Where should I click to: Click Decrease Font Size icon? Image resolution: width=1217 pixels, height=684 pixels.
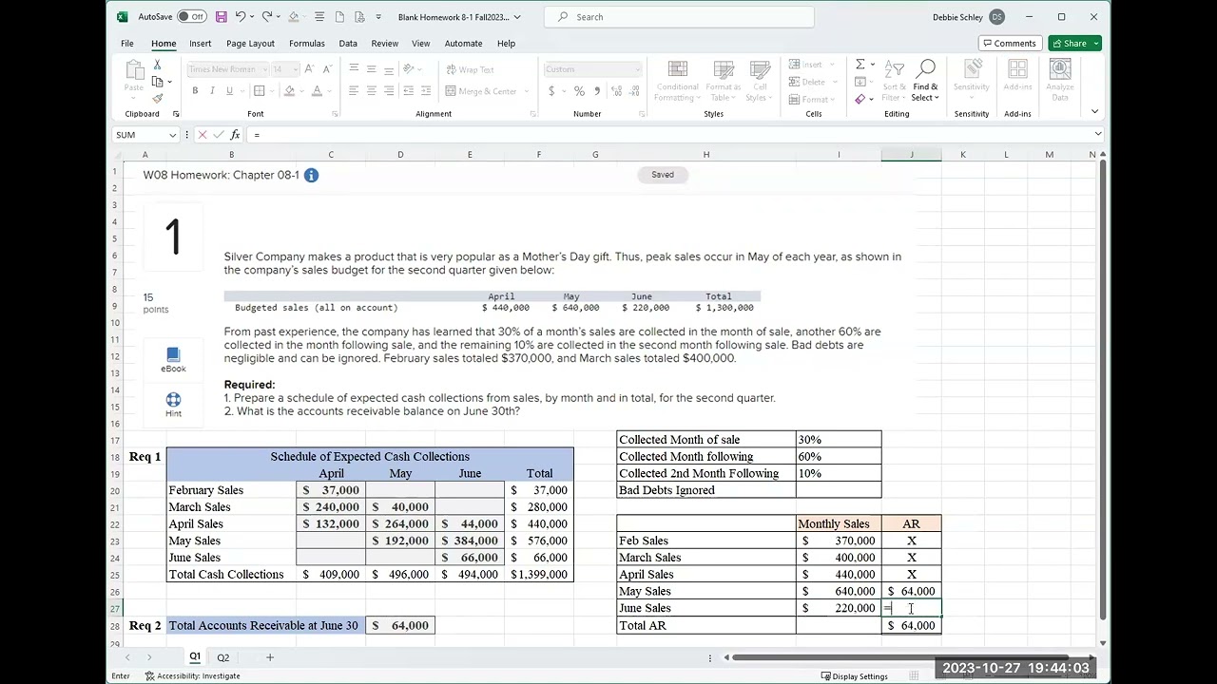tap(326, 69)
